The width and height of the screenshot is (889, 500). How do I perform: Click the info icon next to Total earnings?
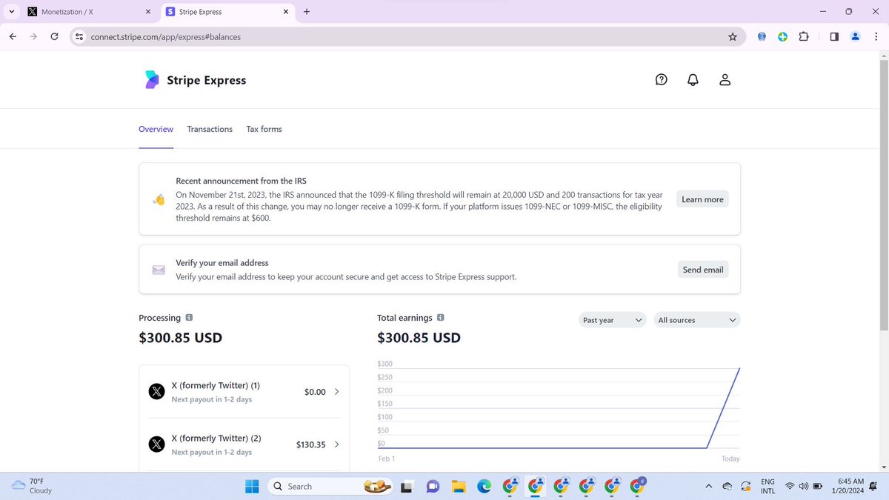pos(441,318)
